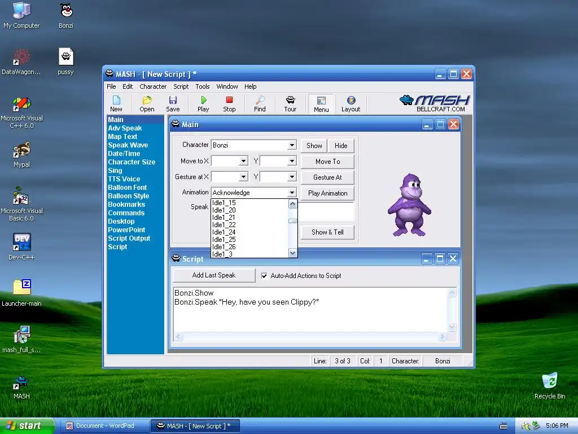The image size is (578, 434).
Task: Open the Character menu
Action: pyautogui.click(x=153, y=86)
